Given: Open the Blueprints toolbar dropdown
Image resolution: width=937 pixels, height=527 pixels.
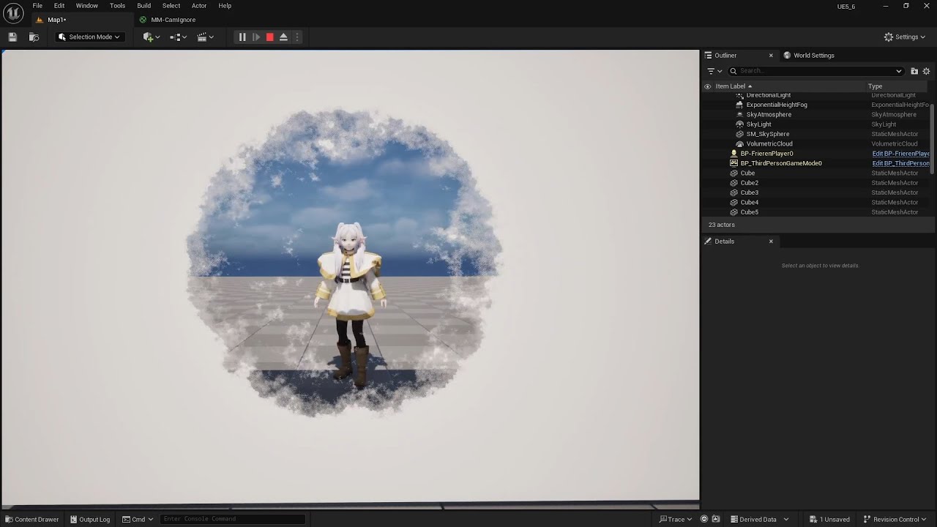Looking at the screenshot, I should 179,37.
